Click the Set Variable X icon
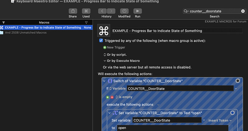Screen dimensions: 248x131 point(115,113)
